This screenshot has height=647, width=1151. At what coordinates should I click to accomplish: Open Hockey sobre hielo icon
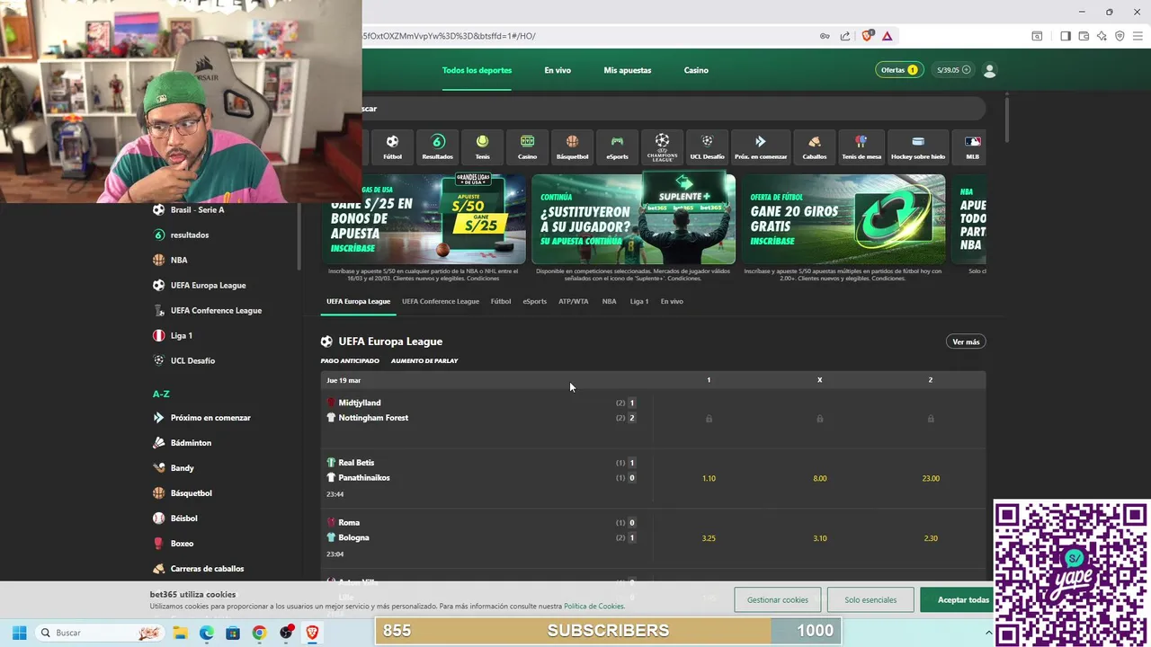918,146
